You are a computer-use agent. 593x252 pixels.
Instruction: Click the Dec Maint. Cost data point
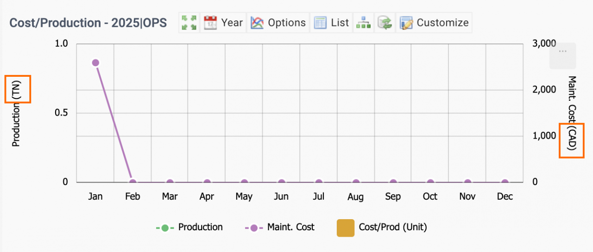(x=505, y=182)
